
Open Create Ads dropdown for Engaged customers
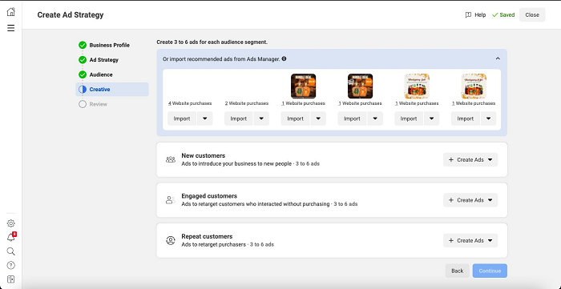(x=470, y=200)
